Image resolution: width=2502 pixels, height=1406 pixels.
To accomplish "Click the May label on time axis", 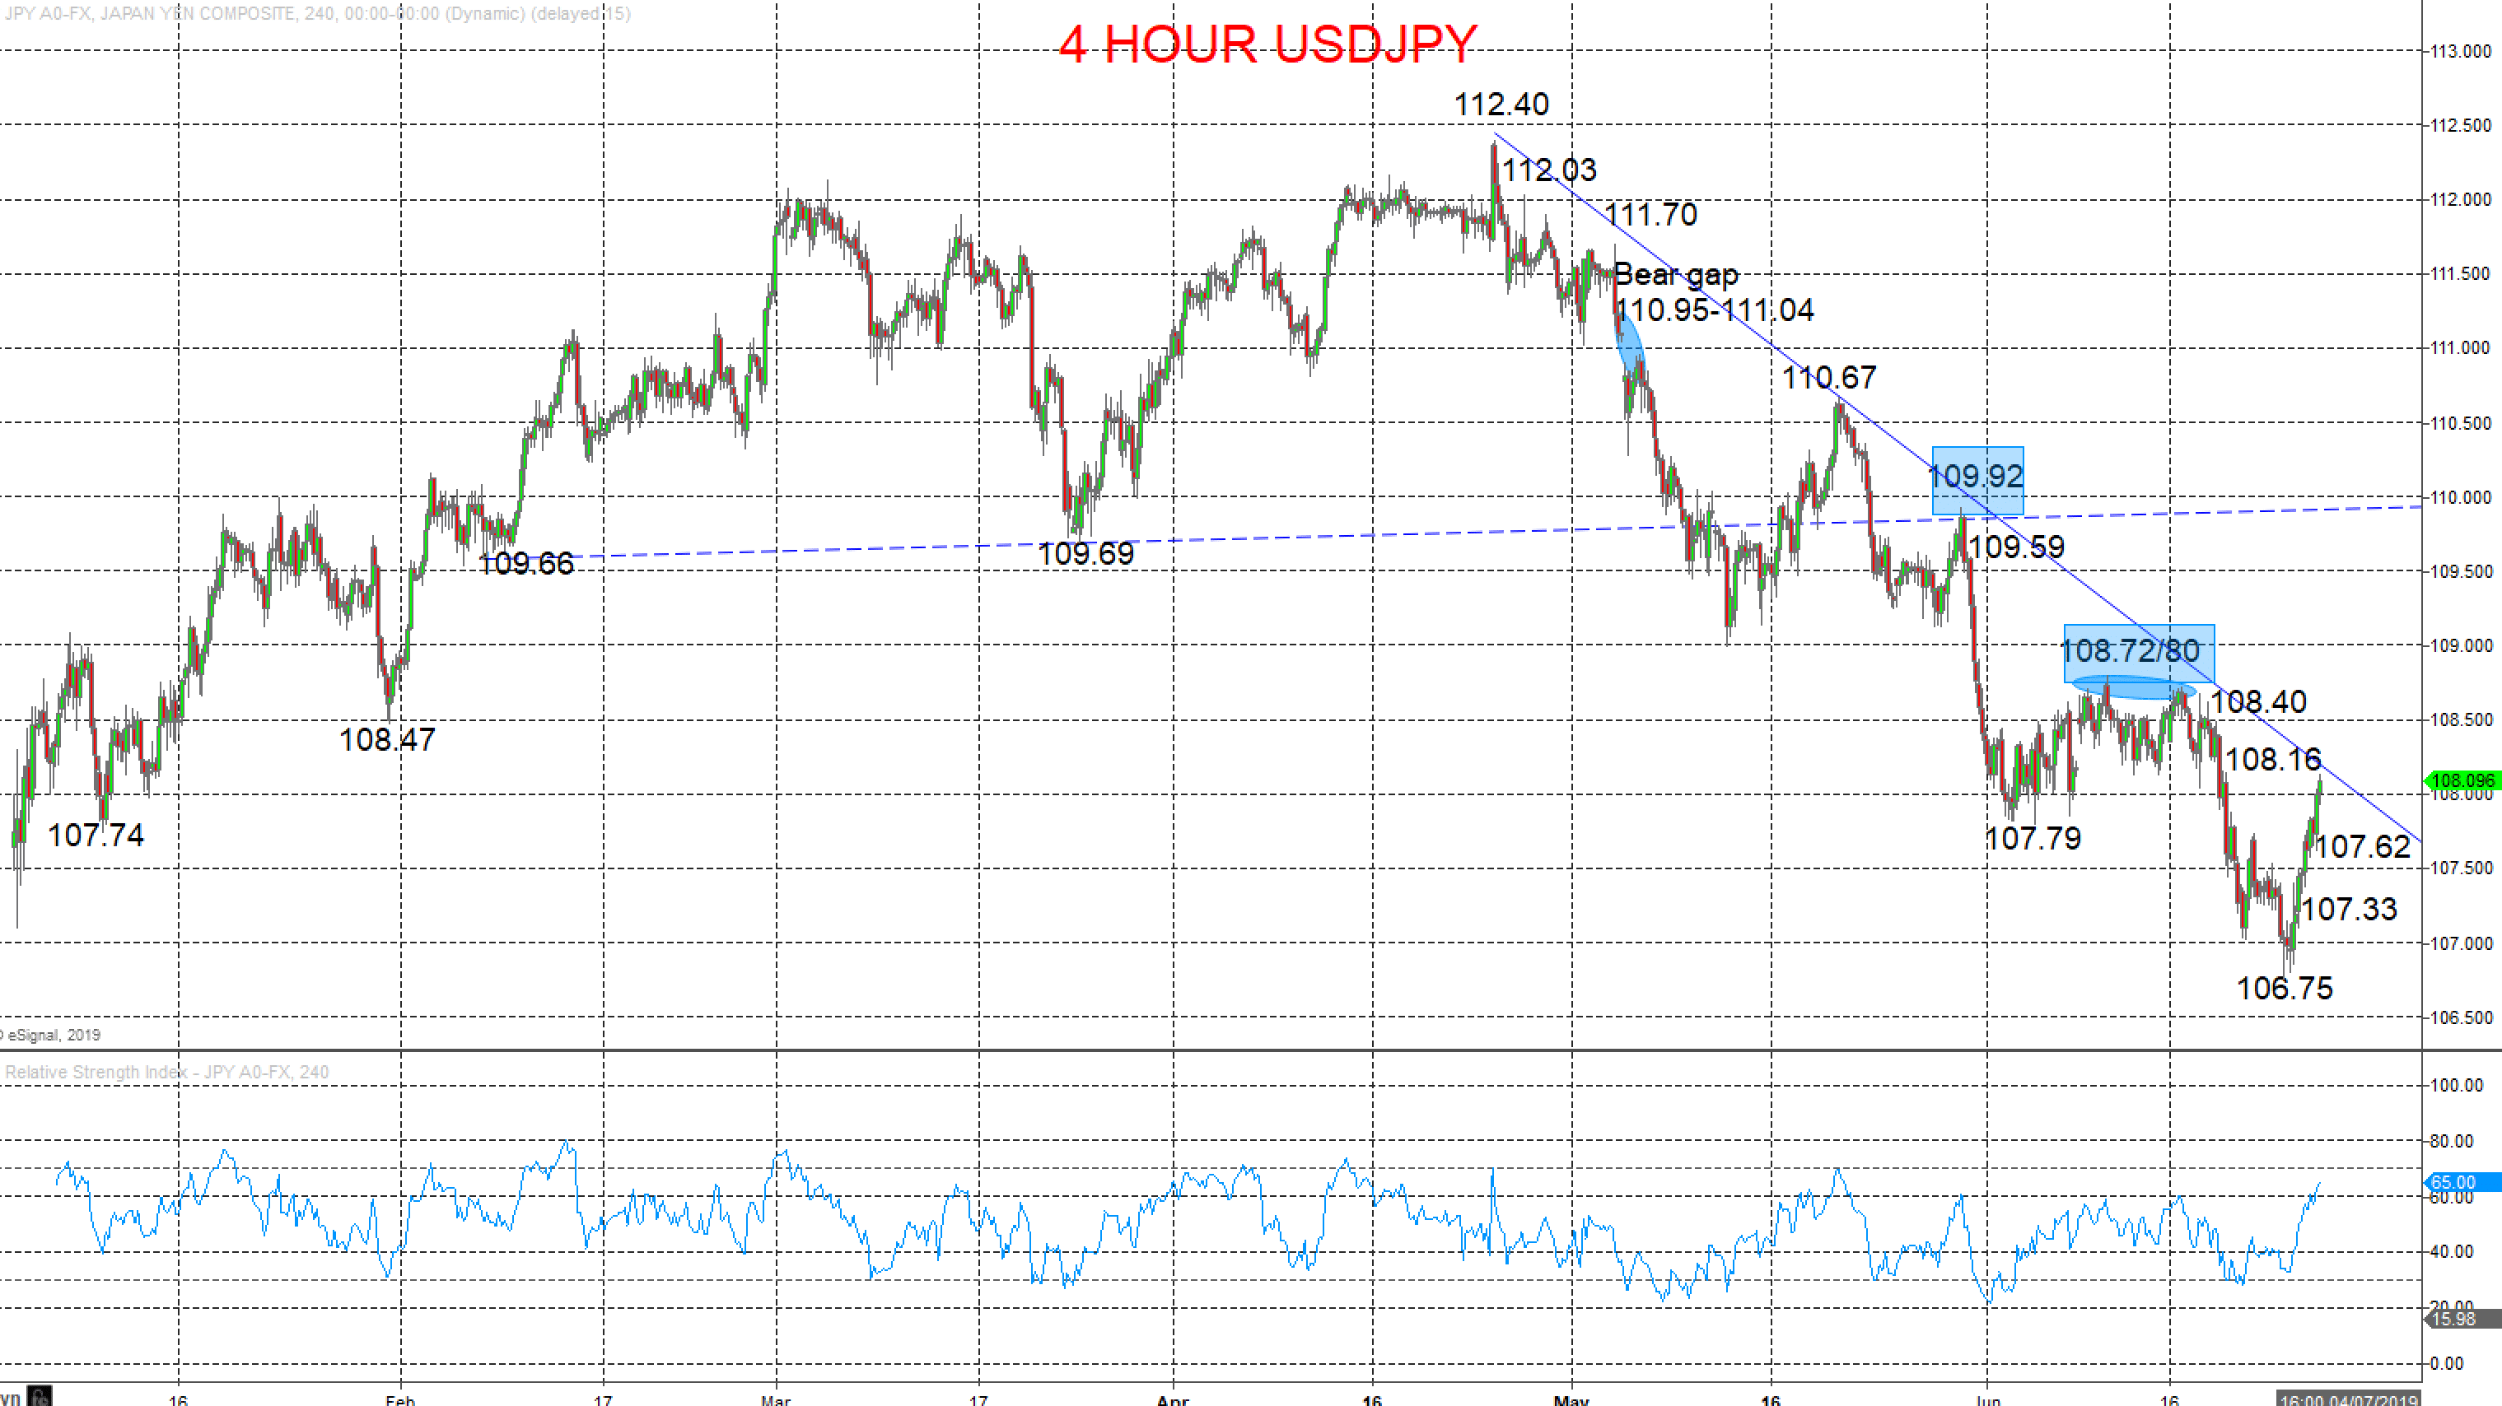I will click(x=1571, y=1399).
